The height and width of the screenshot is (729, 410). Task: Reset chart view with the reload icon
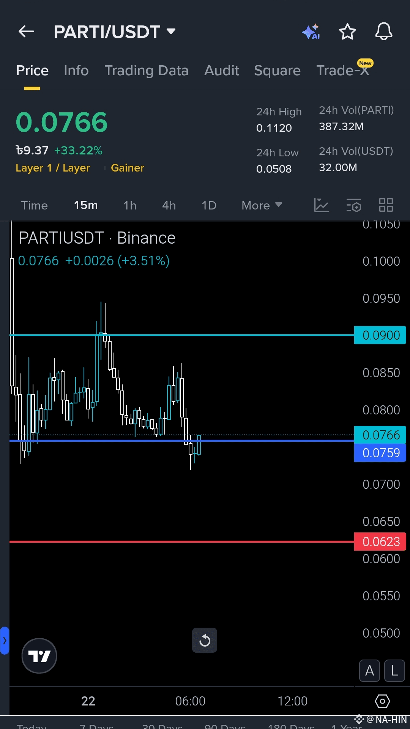tap(205, 640)
